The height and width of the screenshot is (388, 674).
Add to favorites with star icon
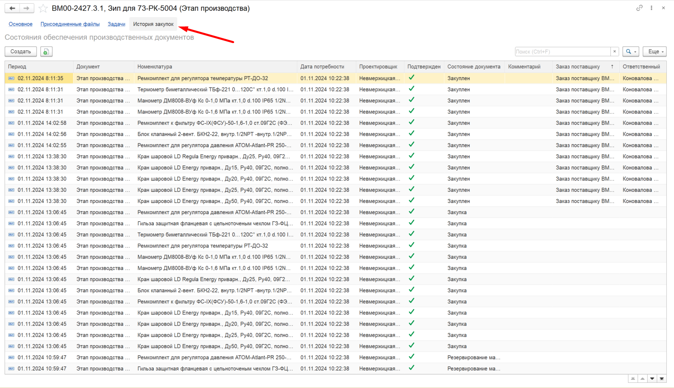tap(43, 8)
